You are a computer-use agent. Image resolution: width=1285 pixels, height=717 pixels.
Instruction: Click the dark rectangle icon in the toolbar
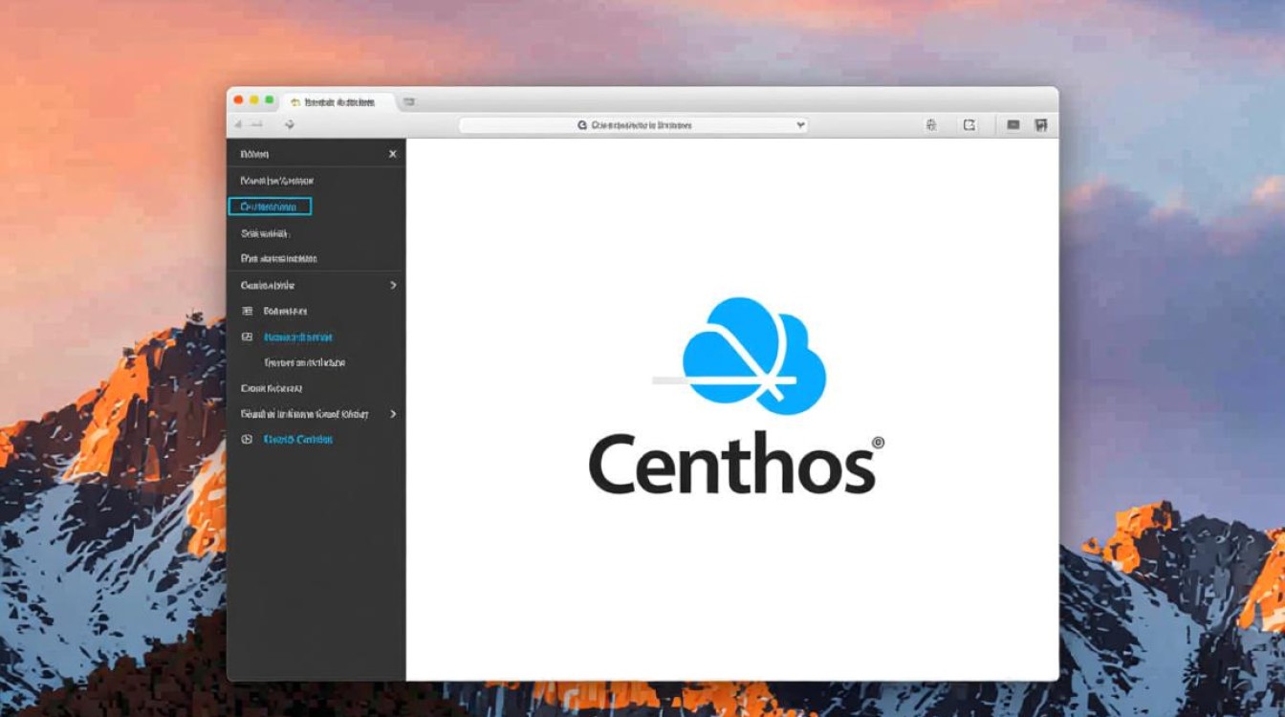click(1013, 125)
